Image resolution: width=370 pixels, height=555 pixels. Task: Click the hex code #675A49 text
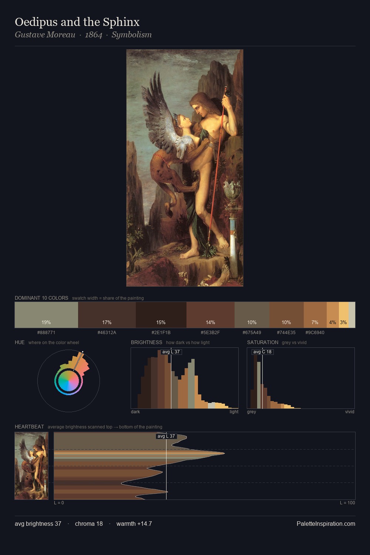tap(252, 333)
